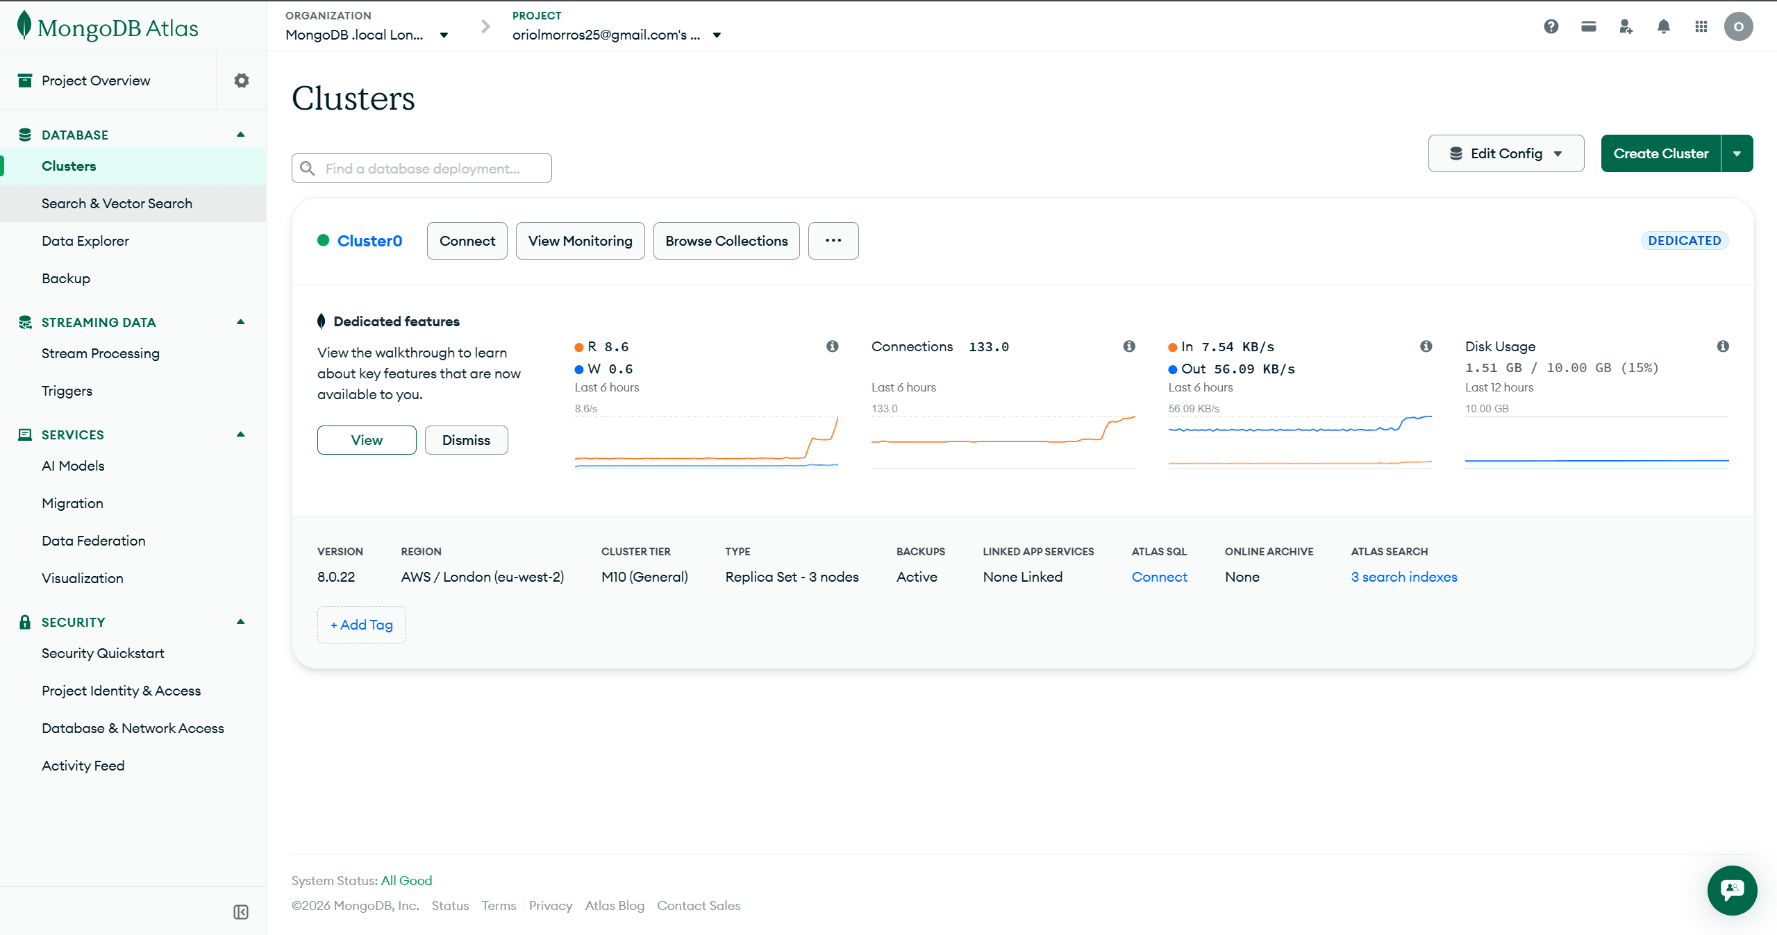Open the 3 search indexes link
1777x935 pixels.
tap(1403, 577)
